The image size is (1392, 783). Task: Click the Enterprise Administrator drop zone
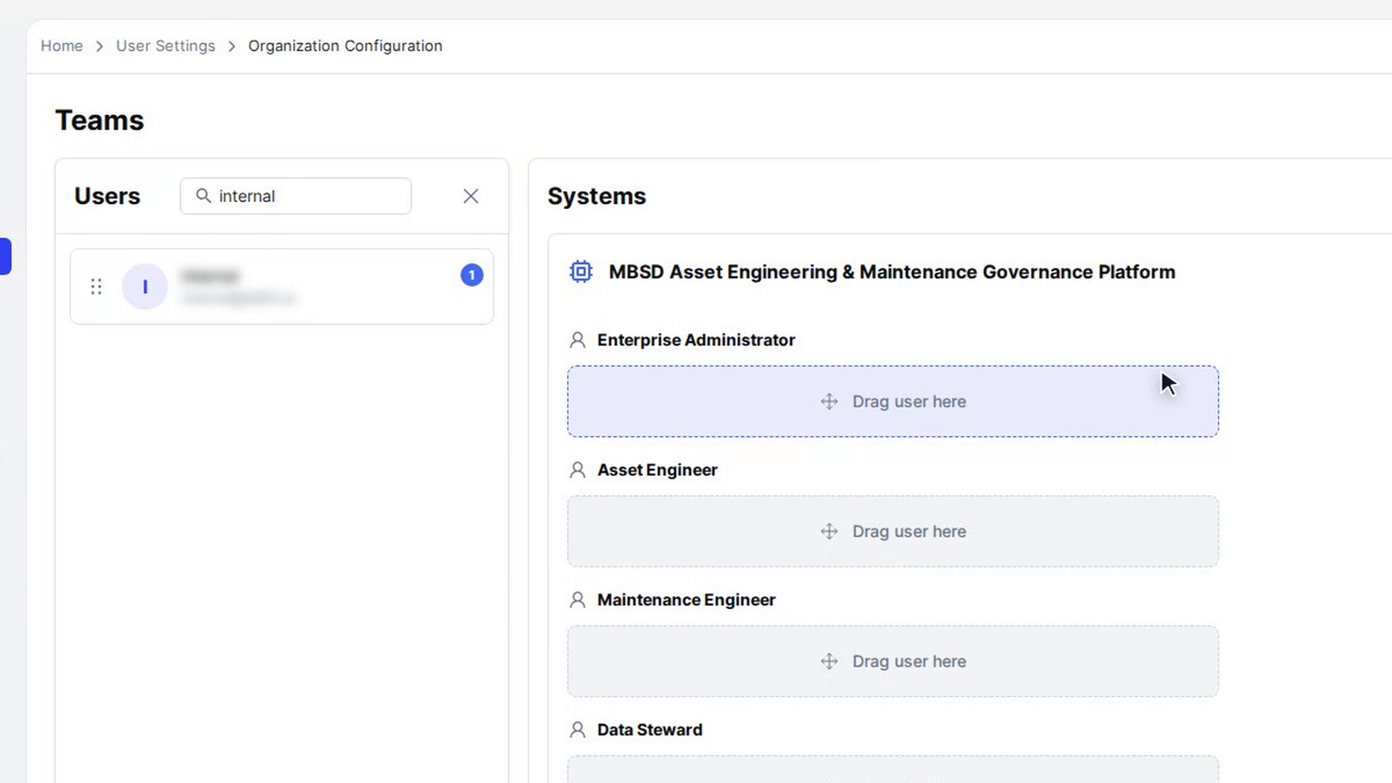(892, 401)
